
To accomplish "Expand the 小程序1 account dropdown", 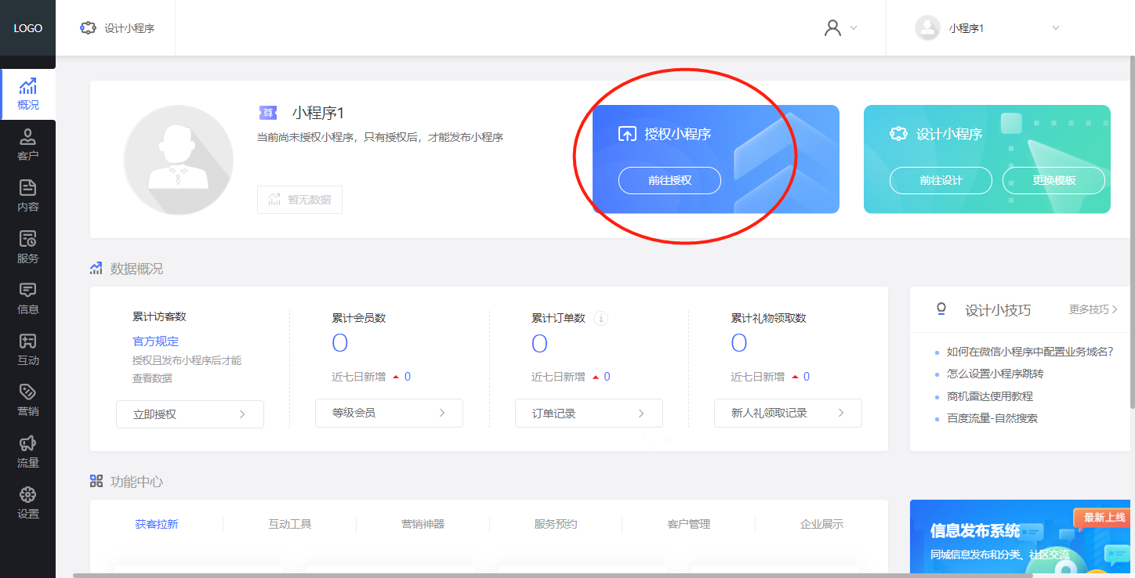I will pos(987,27).
